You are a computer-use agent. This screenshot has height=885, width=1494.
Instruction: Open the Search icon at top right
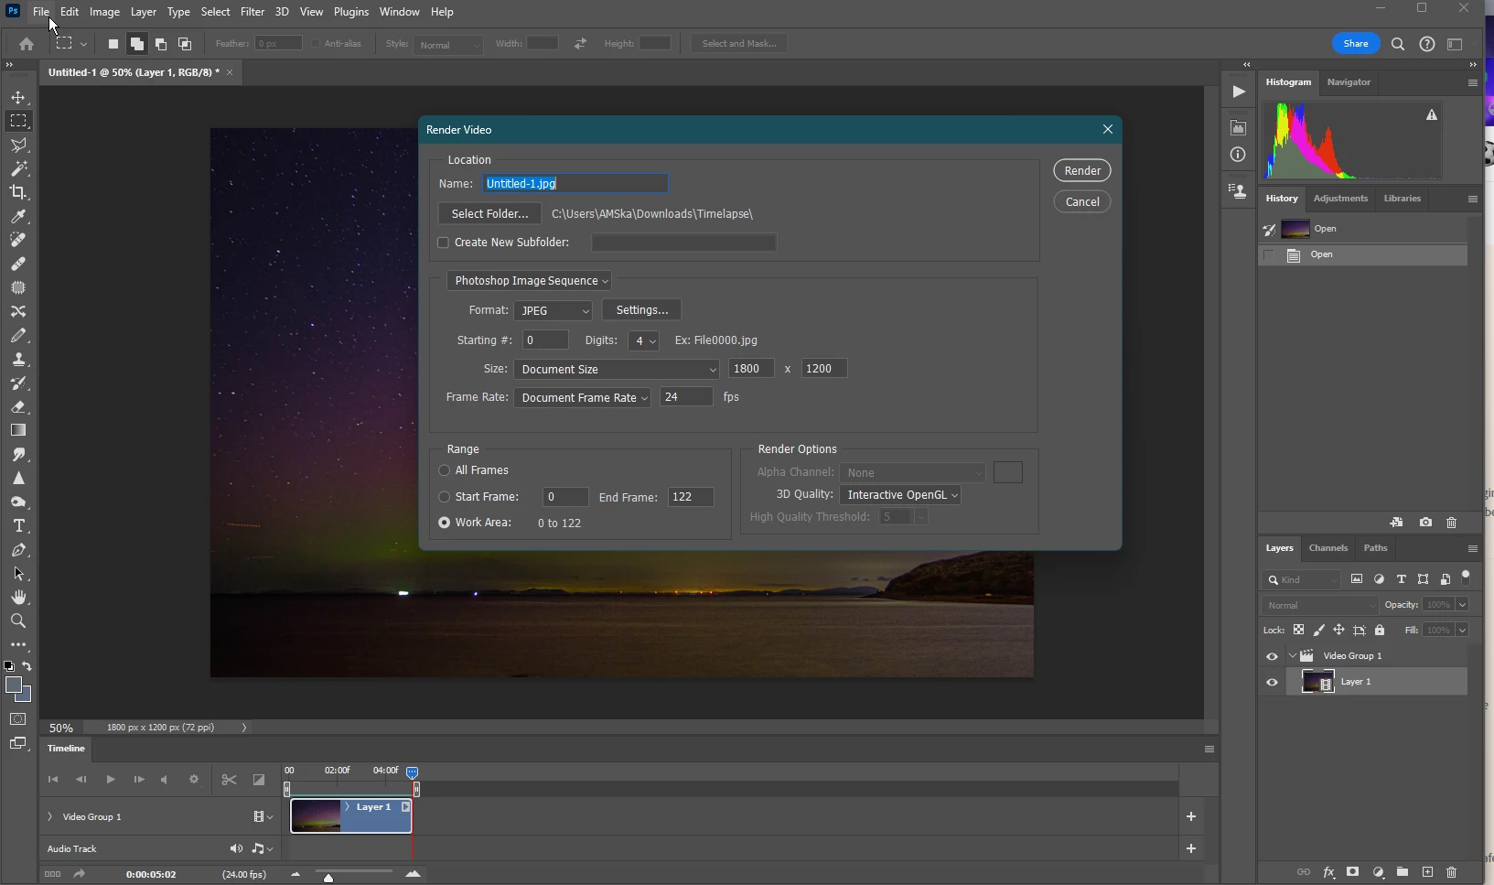(x=1398, y=44)
